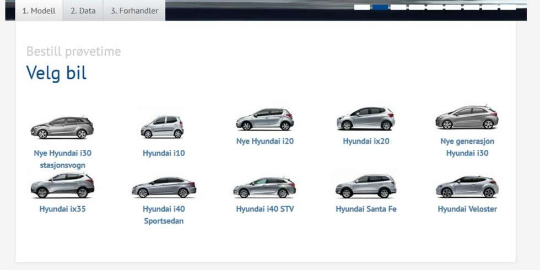The width and height of the screenshot is (540, 270).
Task: Select the Hyundai i40 STV car image
Action: pos(264,187)
